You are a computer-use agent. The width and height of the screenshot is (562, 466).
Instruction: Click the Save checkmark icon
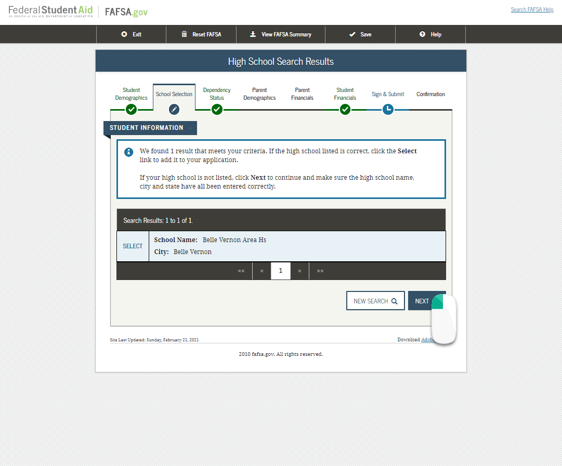pos(351,34)
